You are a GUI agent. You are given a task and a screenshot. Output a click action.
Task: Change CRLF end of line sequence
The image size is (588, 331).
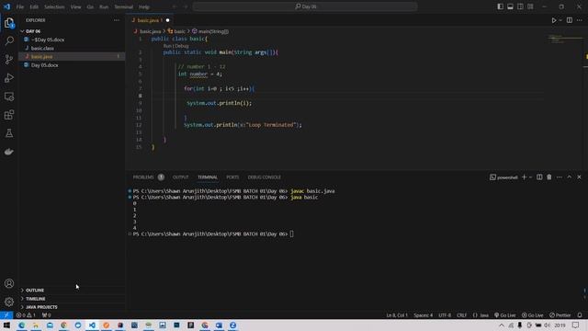point(461,315)
